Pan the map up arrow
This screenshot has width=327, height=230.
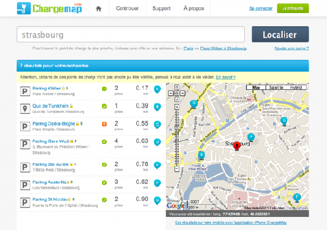pos(177,87)
